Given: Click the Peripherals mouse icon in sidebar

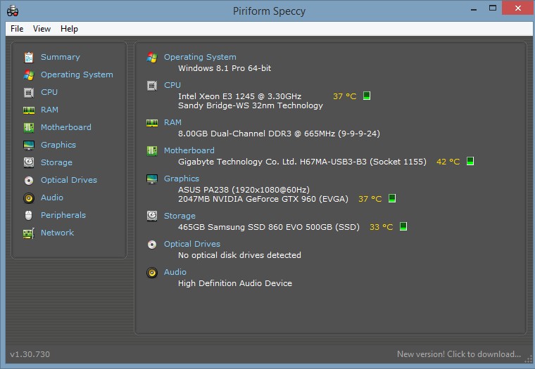Looking at the screenshot, I should [x=29, y=215].
